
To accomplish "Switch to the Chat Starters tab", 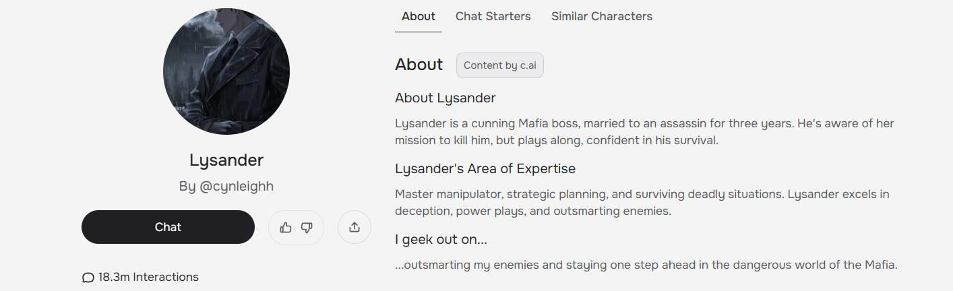I will pos(493,16).
